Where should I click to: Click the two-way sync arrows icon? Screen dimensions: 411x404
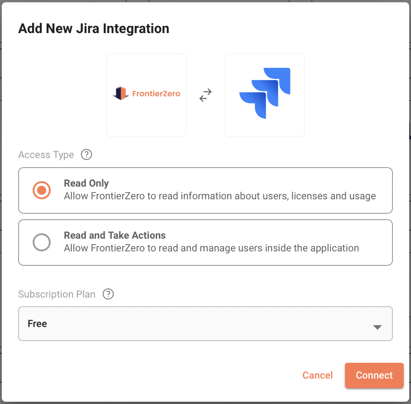pyautogui.click(x=205, y=95)
